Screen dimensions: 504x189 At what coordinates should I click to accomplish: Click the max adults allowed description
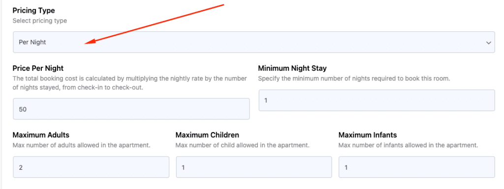click(x=82, y=145)
